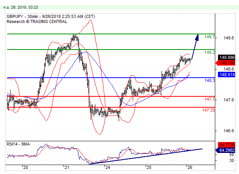Click the red 148.786 price tag
Image resolution: width=239 pixels, height=174 pixels.
(x=225, y=63)
